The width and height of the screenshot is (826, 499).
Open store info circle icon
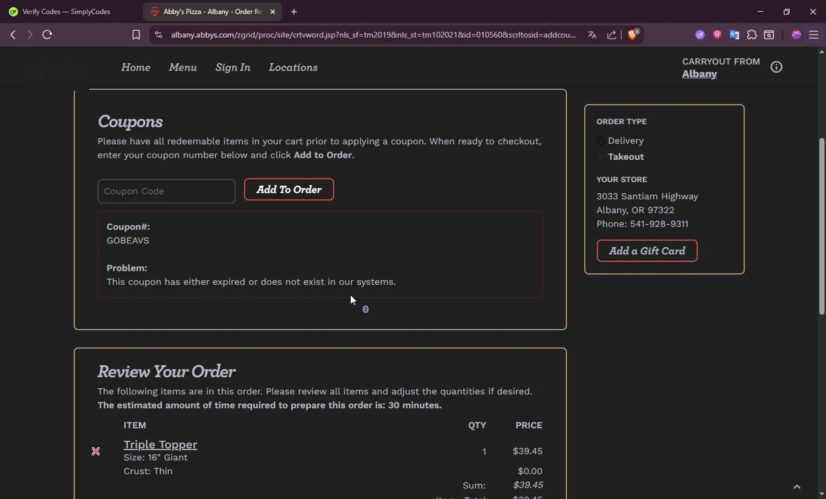[776, 67]
